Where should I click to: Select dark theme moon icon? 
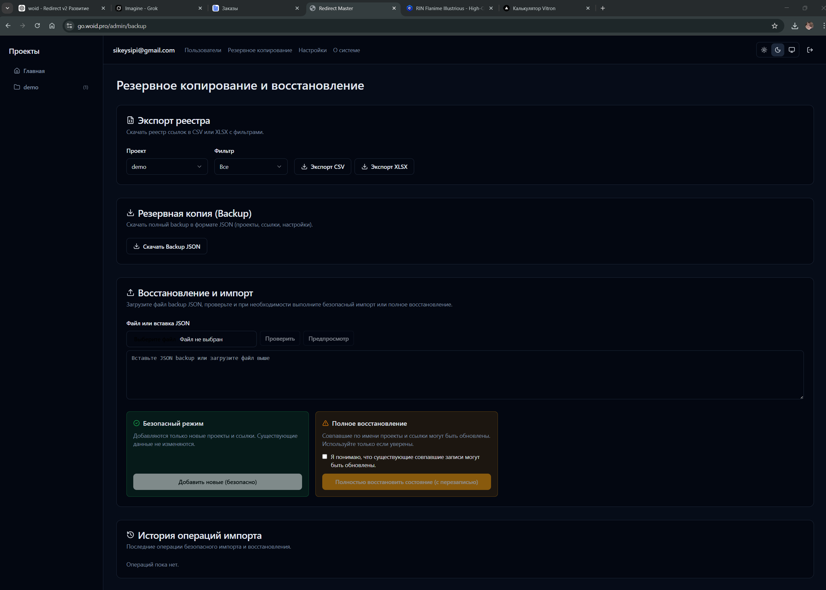[x=778, y=50]
